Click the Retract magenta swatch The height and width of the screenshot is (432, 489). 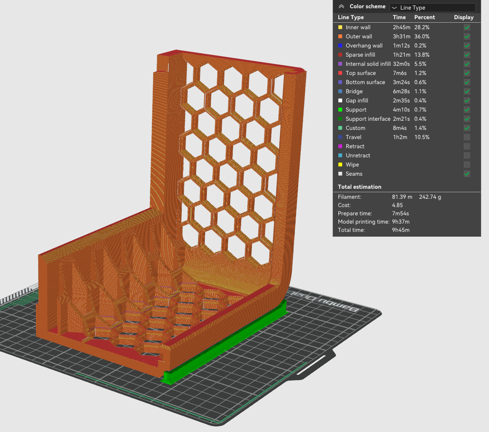(x=340, y=146)
